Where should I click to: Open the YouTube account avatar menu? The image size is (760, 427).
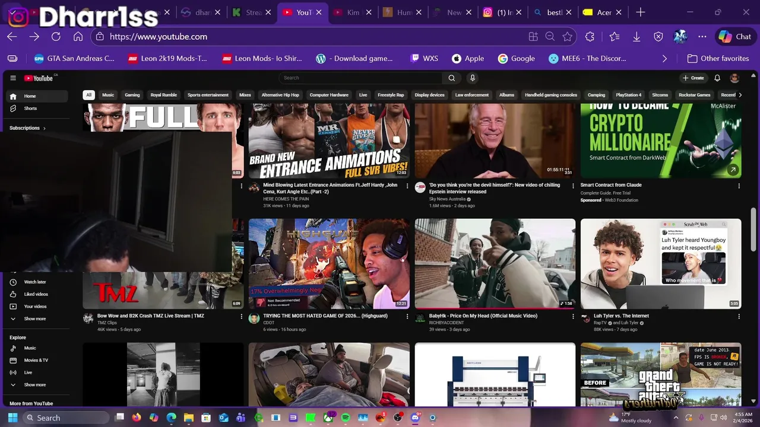click(x=734, y=78)
